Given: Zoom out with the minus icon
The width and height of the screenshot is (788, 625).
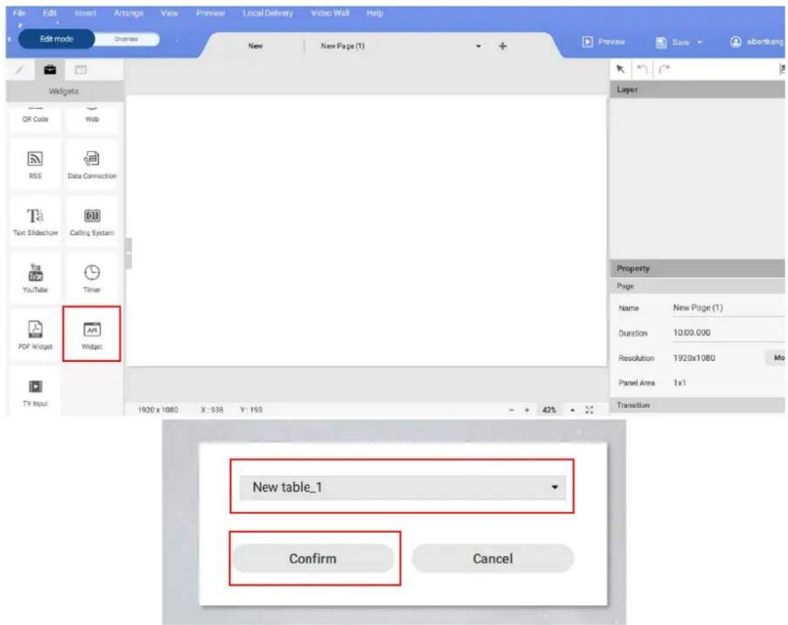Looking at the screenshot, I should click(x=512, y=410).
